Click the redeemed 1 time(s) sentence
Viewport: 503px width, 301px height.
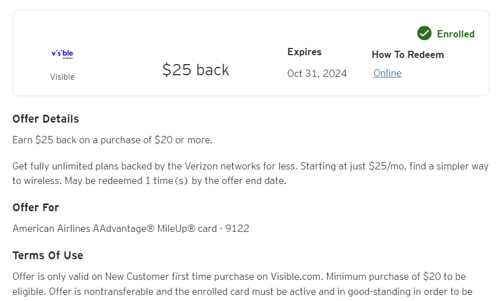[175, 181]
